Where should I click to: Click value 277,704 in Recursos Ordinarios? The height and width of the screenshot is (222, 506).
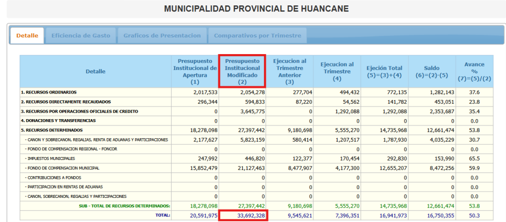[302, 93]
